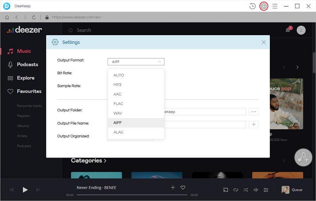Go to browser home icon
Image resolution: width=316 pixels, height=201 pixels.
7,17
